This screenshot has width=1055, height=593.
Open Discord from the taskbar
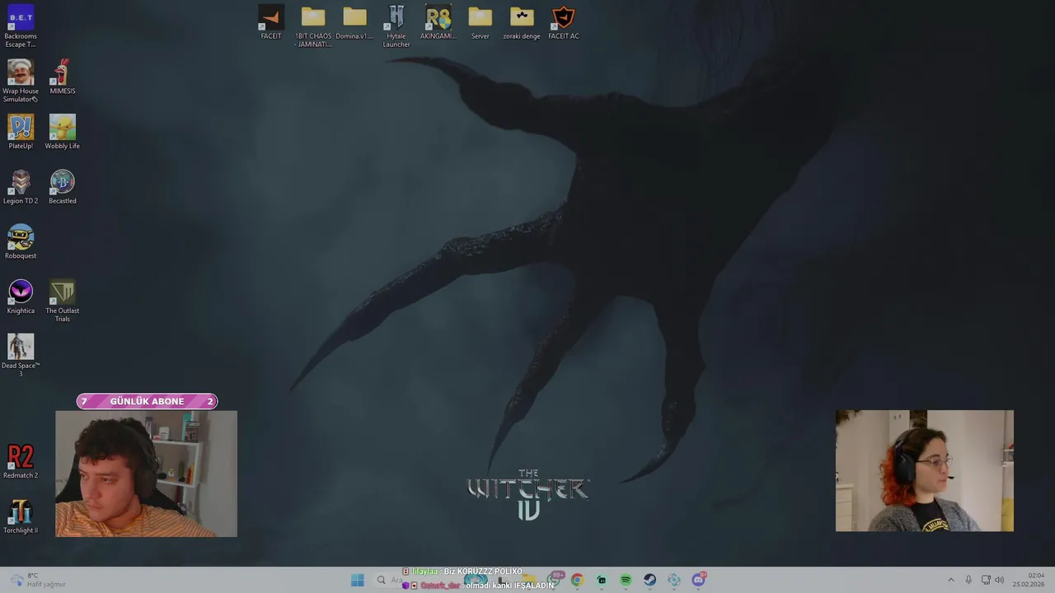coord(699,580)
